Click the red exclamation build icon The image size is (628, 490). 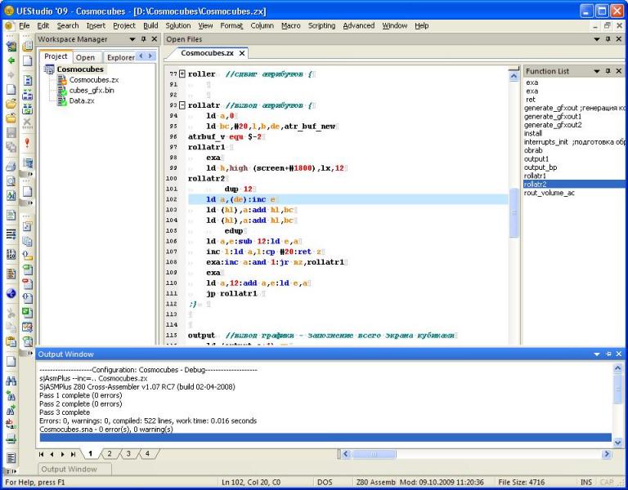click(x=27, y=142)
